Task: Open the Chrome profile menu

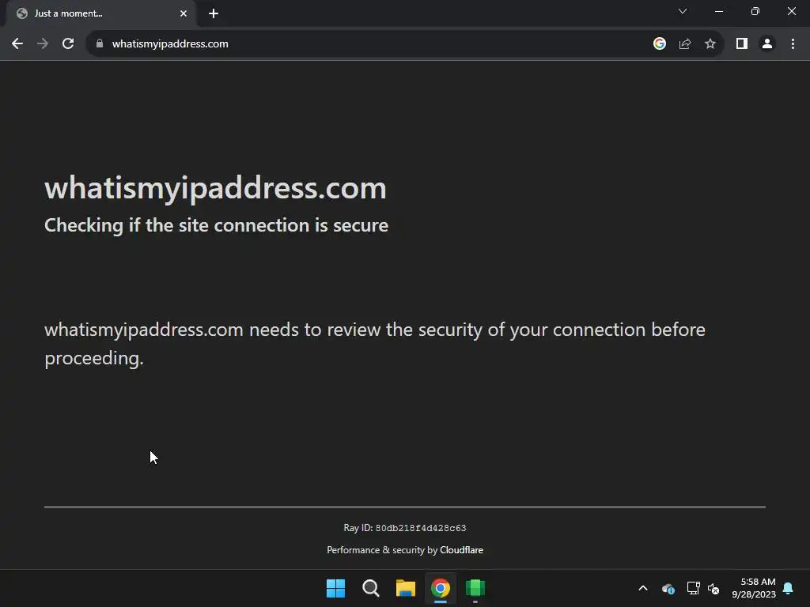Action: (767, 44)
